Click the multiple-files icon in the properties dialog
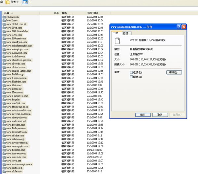The width and height of the screenshot is (198, 174). [x=117, y=41]
